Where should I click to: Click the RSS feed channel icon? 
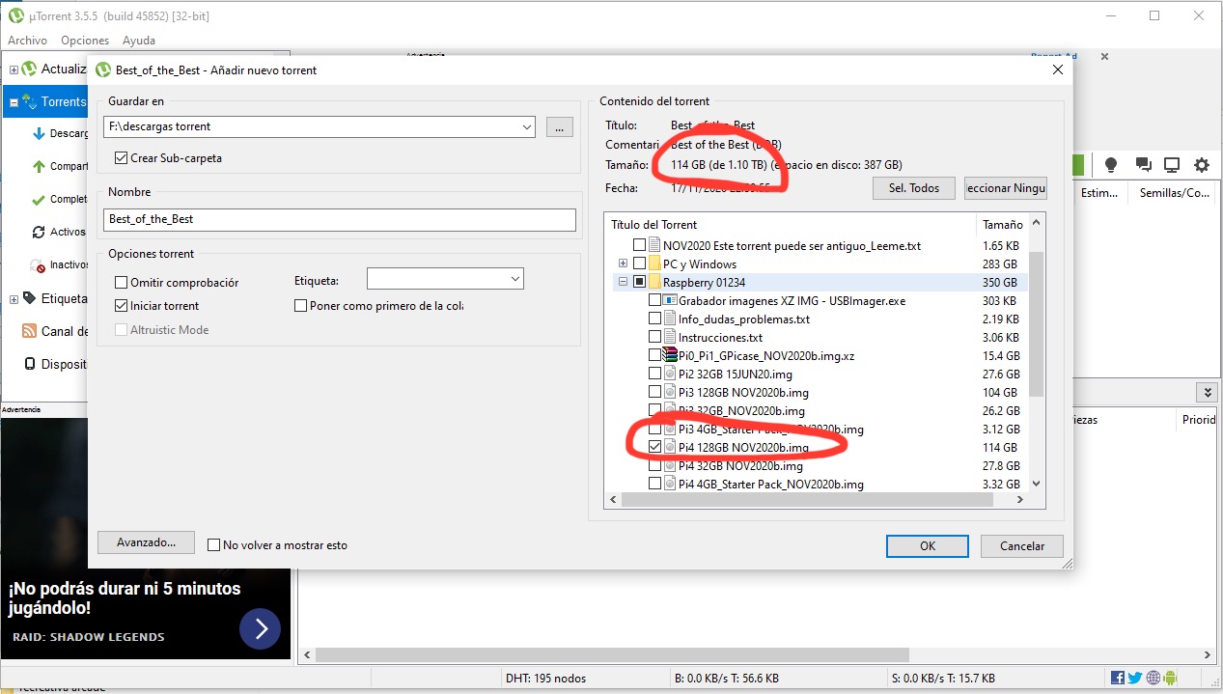pos(30,331)
